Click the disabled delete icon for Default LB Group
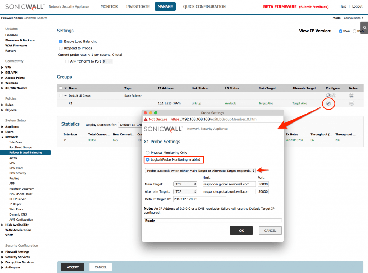 coord(334,96)
